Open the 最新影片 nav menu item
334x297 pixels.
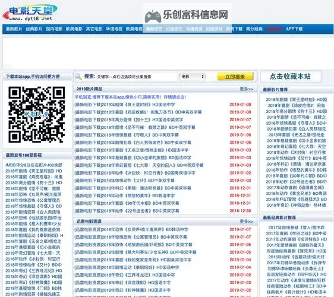[x=14, y=29]
